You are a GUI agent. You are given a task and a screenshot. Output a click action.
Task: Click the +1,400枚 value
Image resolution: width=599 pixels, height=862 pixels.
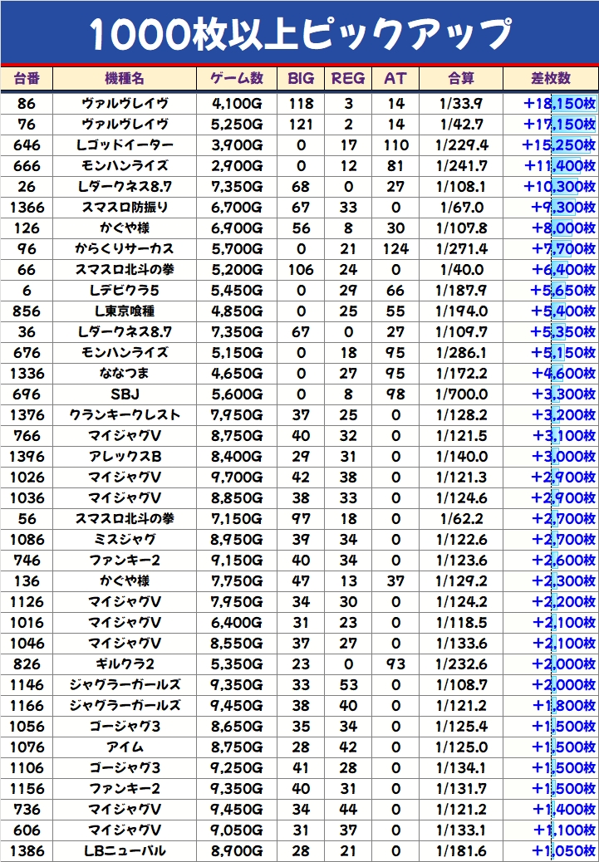[x=564, y=809]
